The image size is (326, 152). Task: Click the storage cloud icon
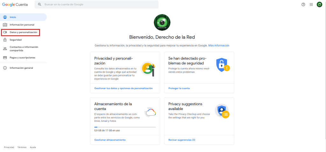[x=150, y=113]
